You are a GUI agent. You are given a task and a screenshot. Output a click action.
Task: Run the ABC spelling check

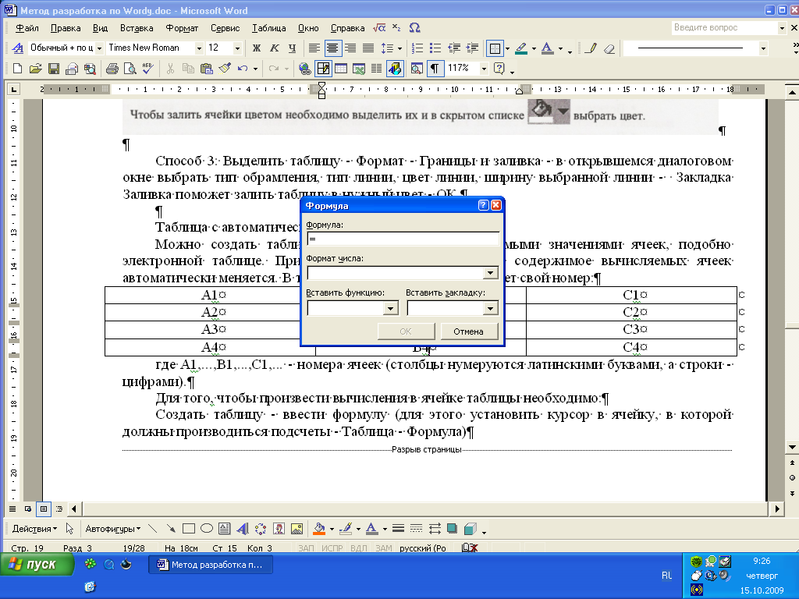[147, 69]
